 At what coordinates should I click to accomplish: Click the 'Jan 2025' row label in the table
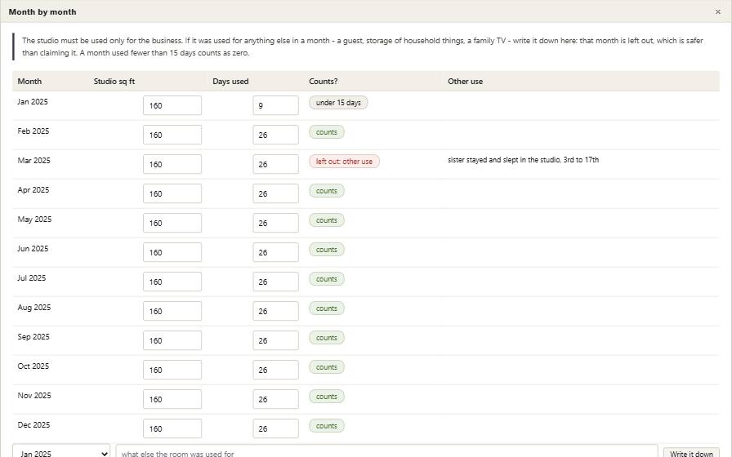(33, 102)
